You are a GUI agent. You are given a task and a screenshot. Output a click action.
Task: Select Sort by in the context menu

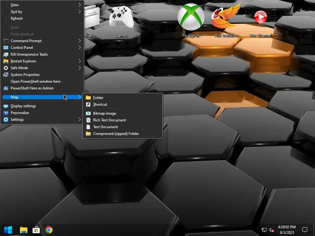tap(42, 12)
